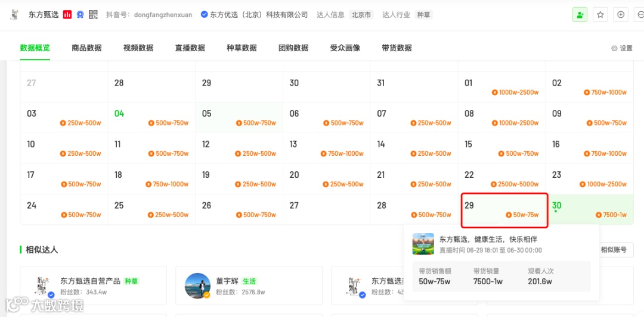
Task: Click the blue medal badge icon
Action: [80, 15]
